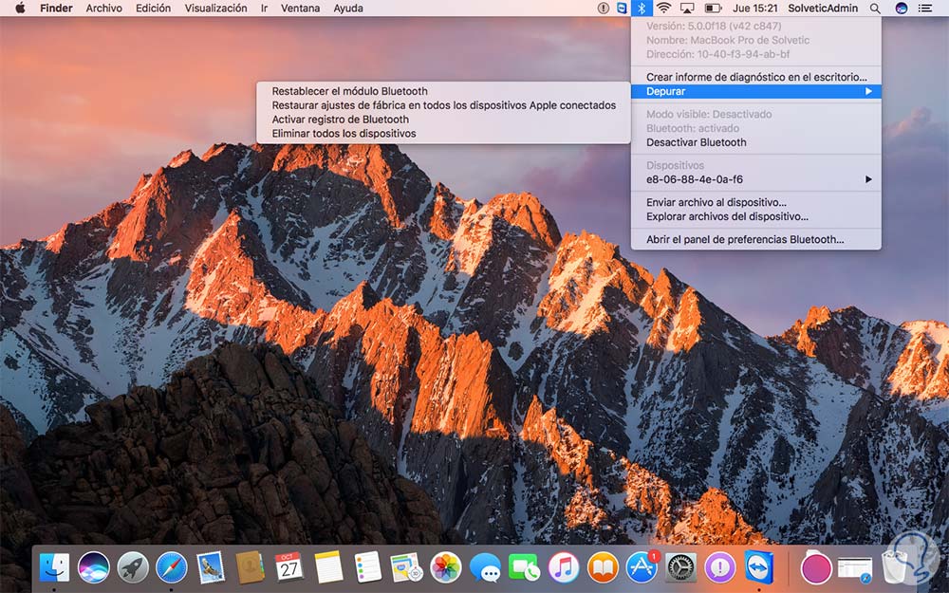The height and width of the screenshot is (593, 949).
Task: Click Nombre: MacBook Pro de Solvetic
Action: [x=728, y=40]
